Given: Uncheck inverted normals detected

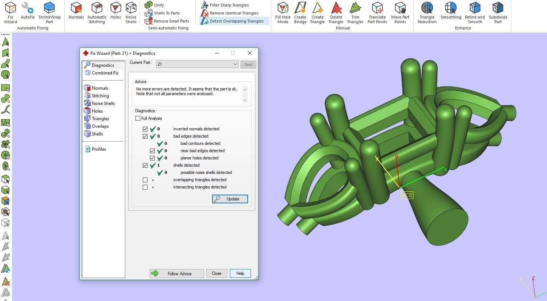Looking at the screenshot, I should tap(145, 129).
